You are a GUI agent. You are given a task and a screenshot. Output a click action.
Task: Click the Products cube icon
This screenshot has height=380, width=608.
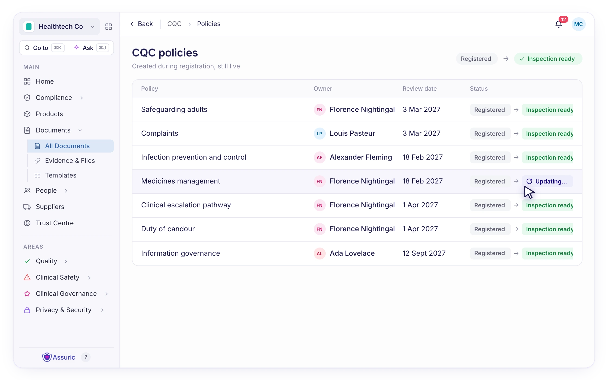pyautogui.click(x=27, y=114)
